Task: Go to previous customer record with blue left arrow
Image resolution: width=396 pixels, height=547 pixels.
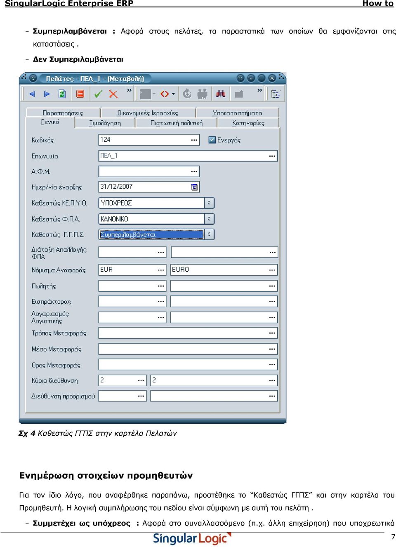Action: point(32,94)
